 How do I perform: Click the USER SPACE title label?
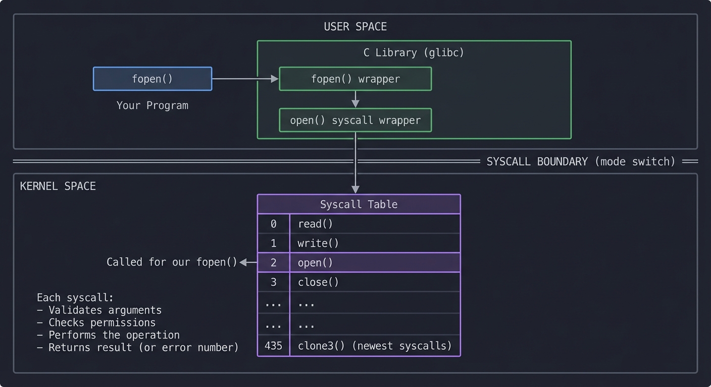point(355,26)
